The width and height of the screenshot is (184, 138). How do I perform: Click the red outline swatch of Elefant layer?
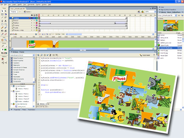[x=36, y=23]
